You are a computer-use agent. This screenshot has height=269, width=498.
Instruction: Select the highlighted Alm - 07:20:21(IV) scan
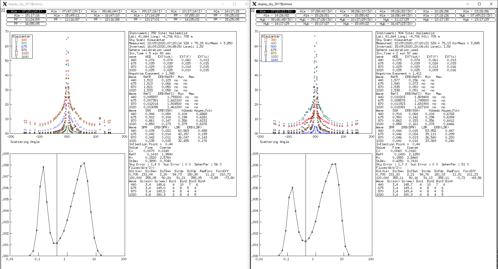pyautogui.click(x=276, y=11)
